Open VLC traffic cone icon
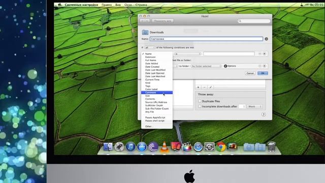325x183 pixels. point(165,147)
